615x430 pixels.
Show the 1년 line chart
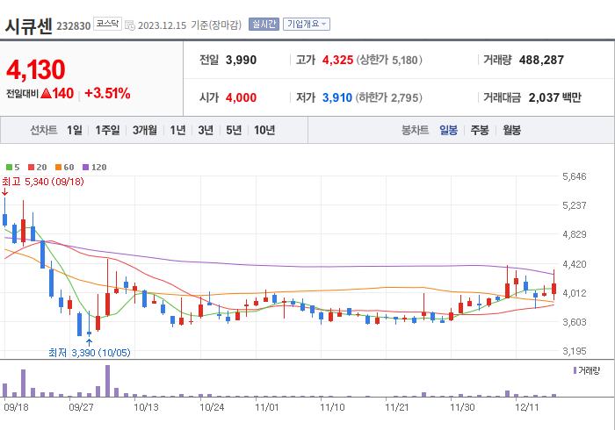pyautogui.click(x=177, y=130)
